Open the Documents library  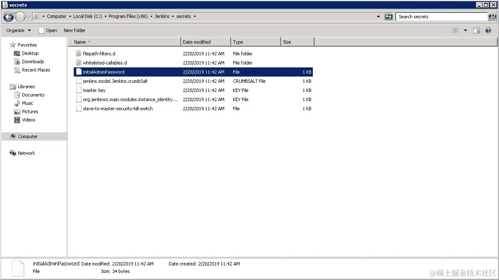pos(33,95)
